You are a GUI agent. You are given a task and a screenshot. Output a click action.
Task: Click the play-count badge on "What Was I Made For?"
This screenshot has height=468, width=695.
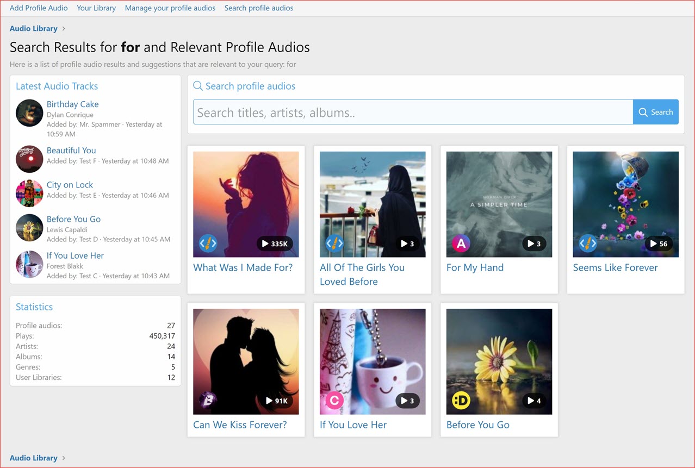(x=275, y=244)
